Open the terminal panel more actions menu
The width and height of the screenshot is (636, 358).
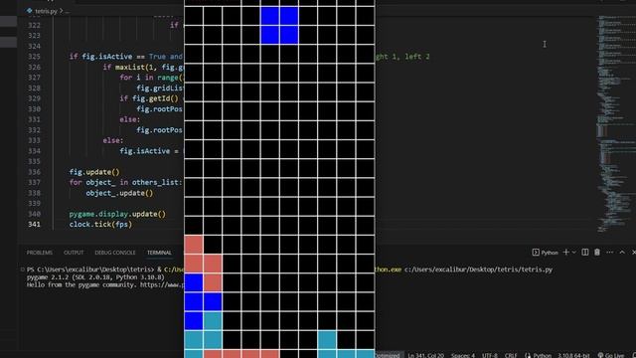(x=609, y=253)
